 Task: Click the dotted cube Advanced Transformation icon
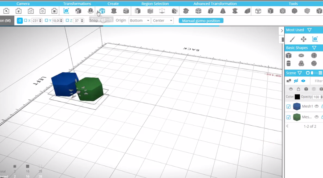(198, 11)
